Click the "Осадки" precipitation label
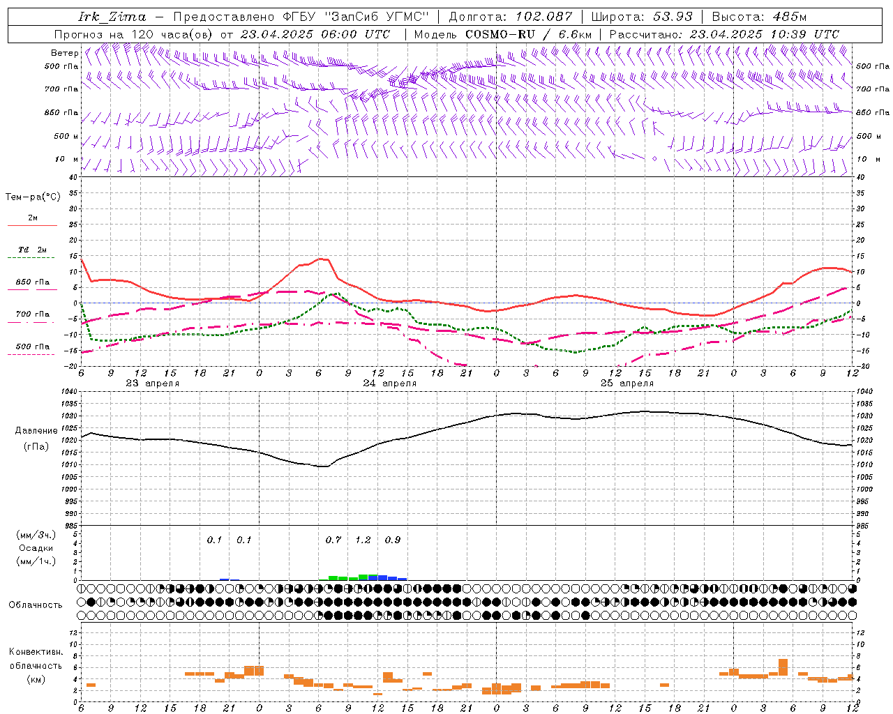This screenshot has height=714, width=893. [36, 548]
